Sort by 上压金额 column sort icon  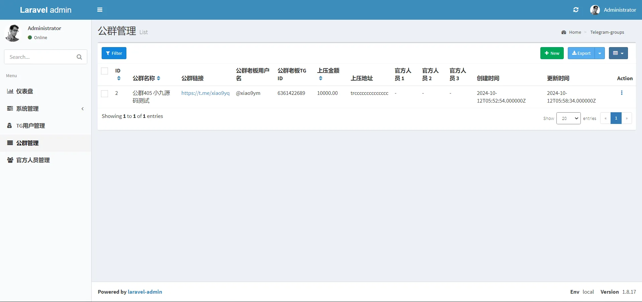point(321,79)
